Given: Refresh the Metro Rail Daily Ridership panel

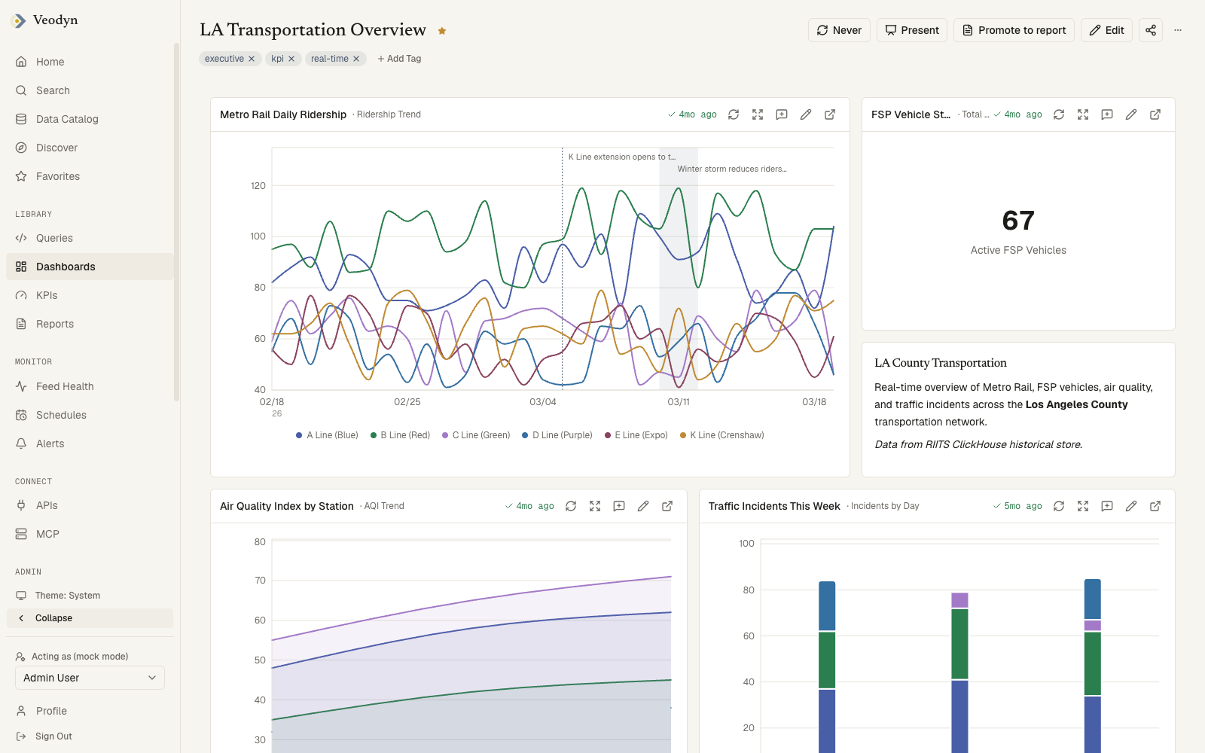Looking at the screenshot, I should coord(734,114).
